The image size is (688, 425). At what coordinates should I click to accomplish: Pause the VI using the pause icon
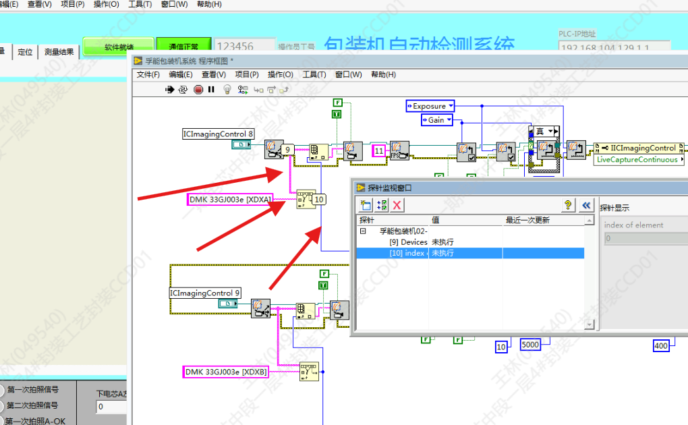211,90
